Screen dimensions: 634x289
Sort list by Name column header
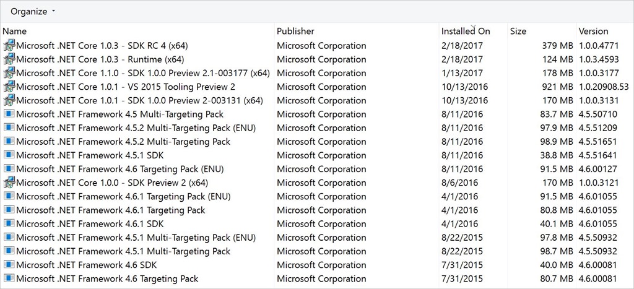click(x=15, y=31)
